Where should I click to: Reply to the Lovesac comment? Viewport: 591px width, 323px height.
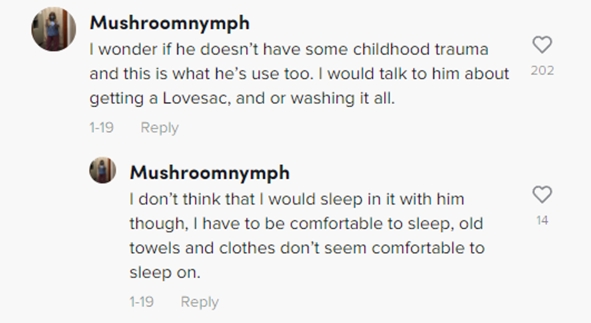159,128
